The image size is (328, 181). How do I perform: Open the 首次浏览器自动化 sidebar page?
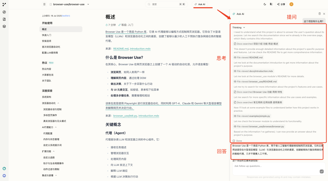[x=51, y=47]
